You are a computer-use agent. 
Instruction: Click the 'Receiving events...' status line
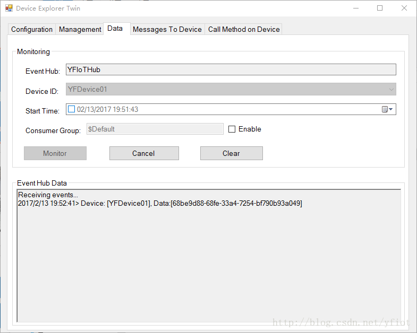click(48, 195)
